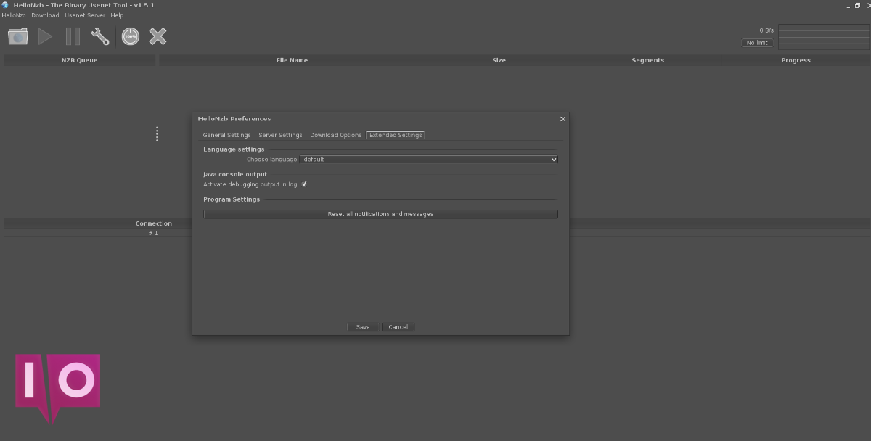
Task: Toggle Activate debugging output in log checkbox
Action: [304, 184]
